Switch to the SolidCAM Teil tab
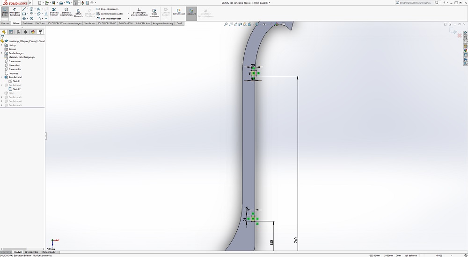The image size is (468, 257). pyautogui.click(x=125, y=23)
